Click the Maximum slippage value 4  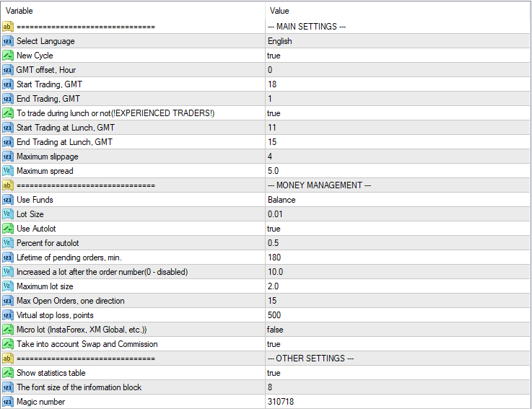pos(270,157)
